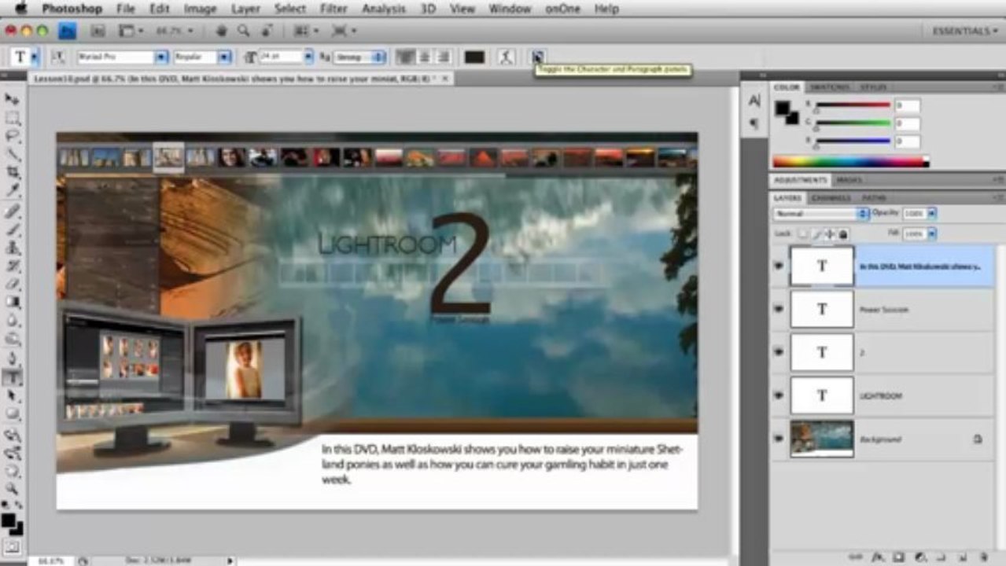Open the onOne menu
This screenshot has width=1006, height=566.
click(x=562, y=9)
